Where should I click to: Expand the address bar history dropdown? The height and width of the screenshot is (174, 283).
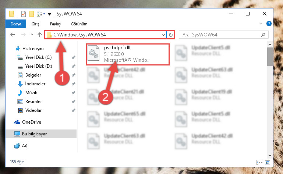(x=163, y=35)
